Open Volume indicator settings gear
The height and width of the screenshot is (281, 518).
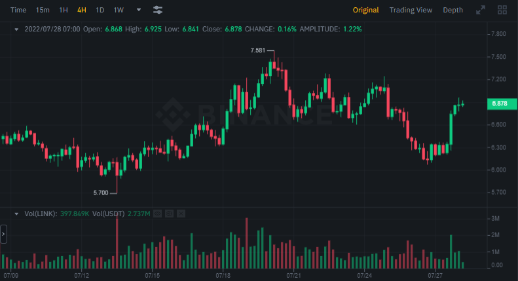pyautogui.click(x=169, y=214)
